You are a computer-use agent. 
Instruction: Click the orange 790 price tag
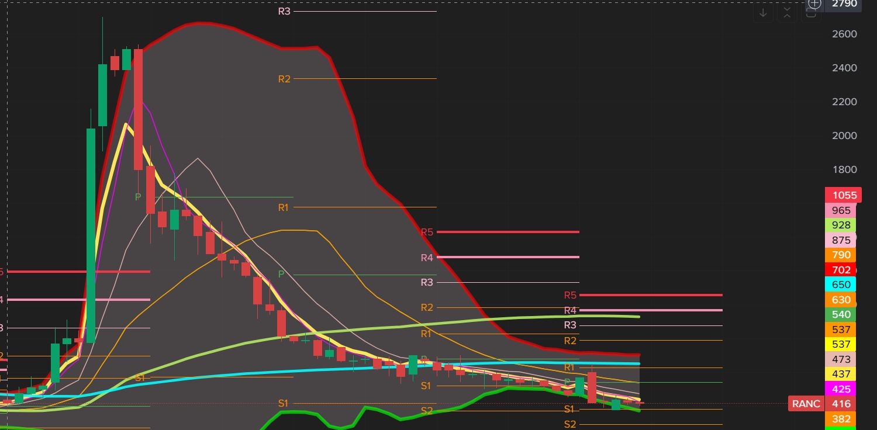pyautogui.click(x=841, y=255)
